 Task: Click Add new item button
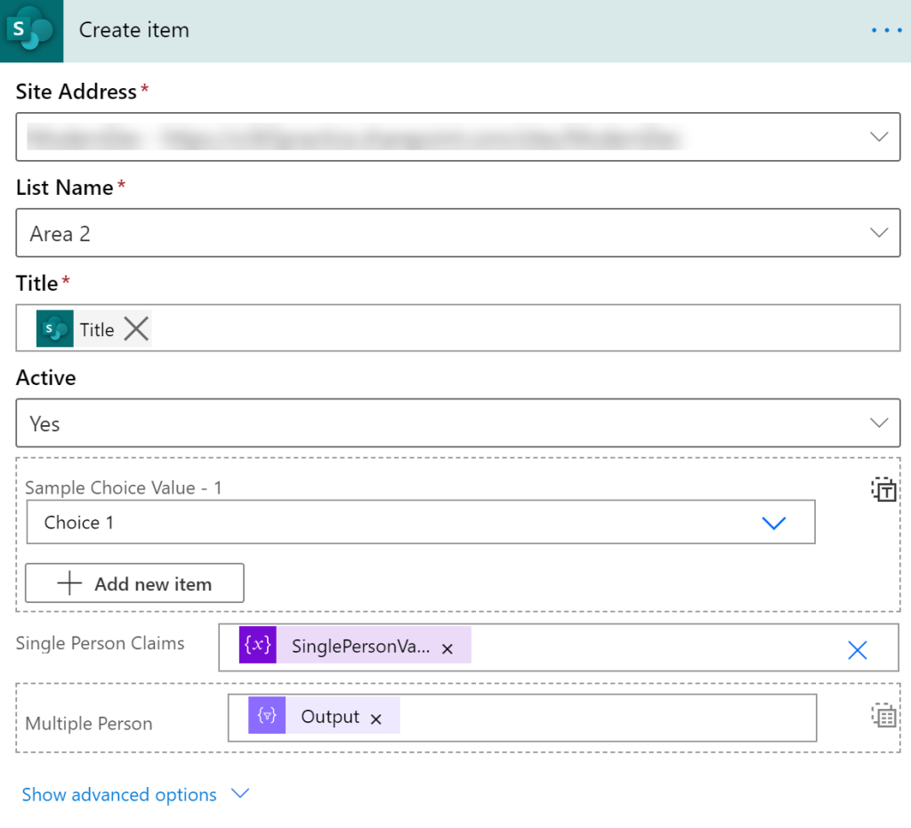(134, 583)
